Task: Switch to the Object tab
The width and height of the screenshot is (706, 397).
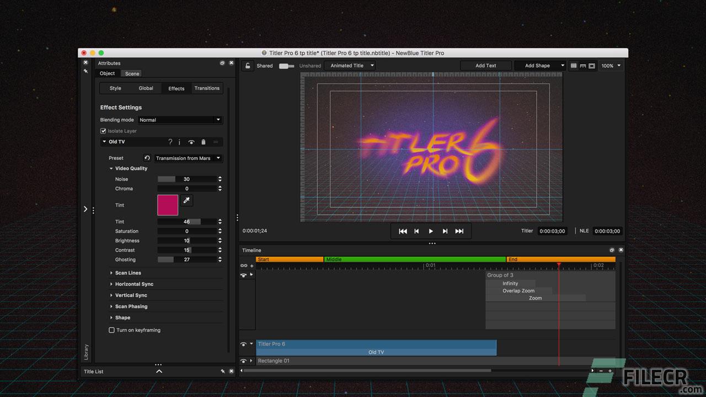Action: pos(108,73)
